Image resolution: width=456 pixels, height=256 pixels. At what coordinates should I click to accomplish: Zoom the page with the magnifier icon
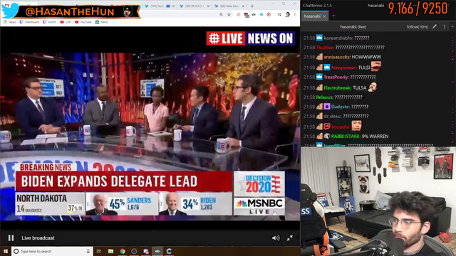pos(222,14)
